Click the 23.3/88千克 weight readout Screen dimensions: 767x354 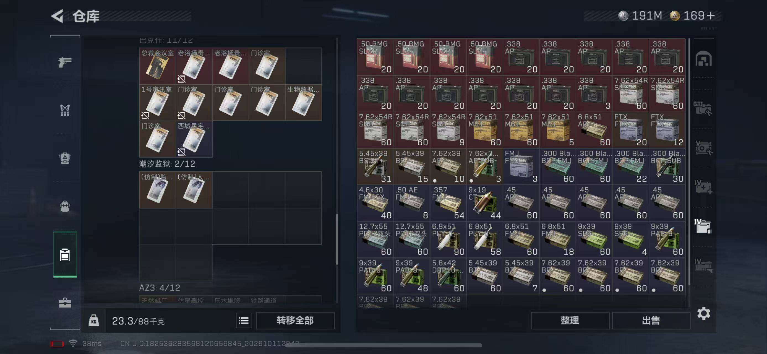pos(138,321)
